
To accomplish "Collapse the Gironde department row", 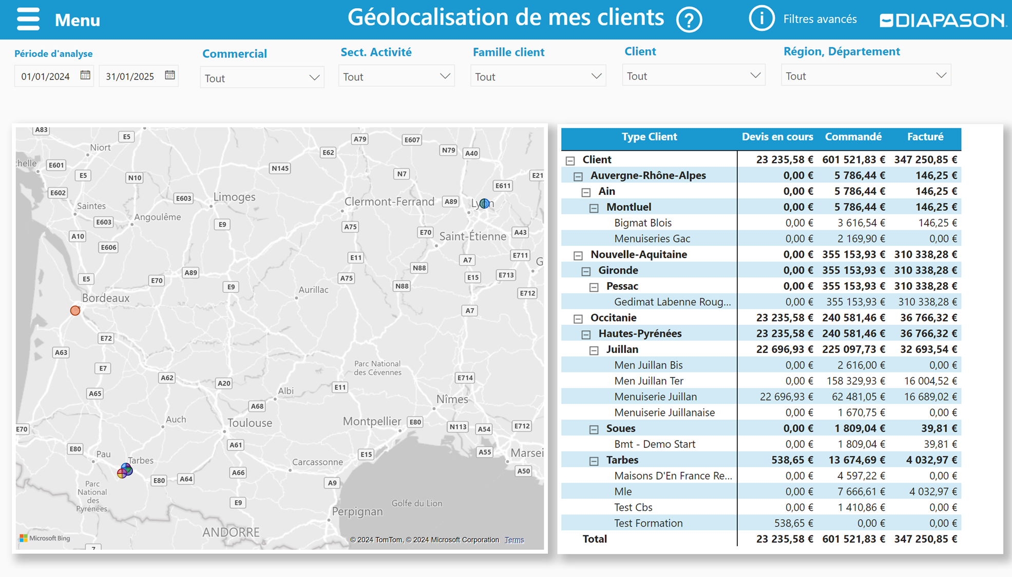I will tap(586, 271).
